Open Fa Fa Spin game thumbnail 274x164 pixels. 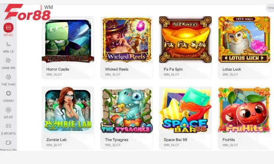coord(185,39)
